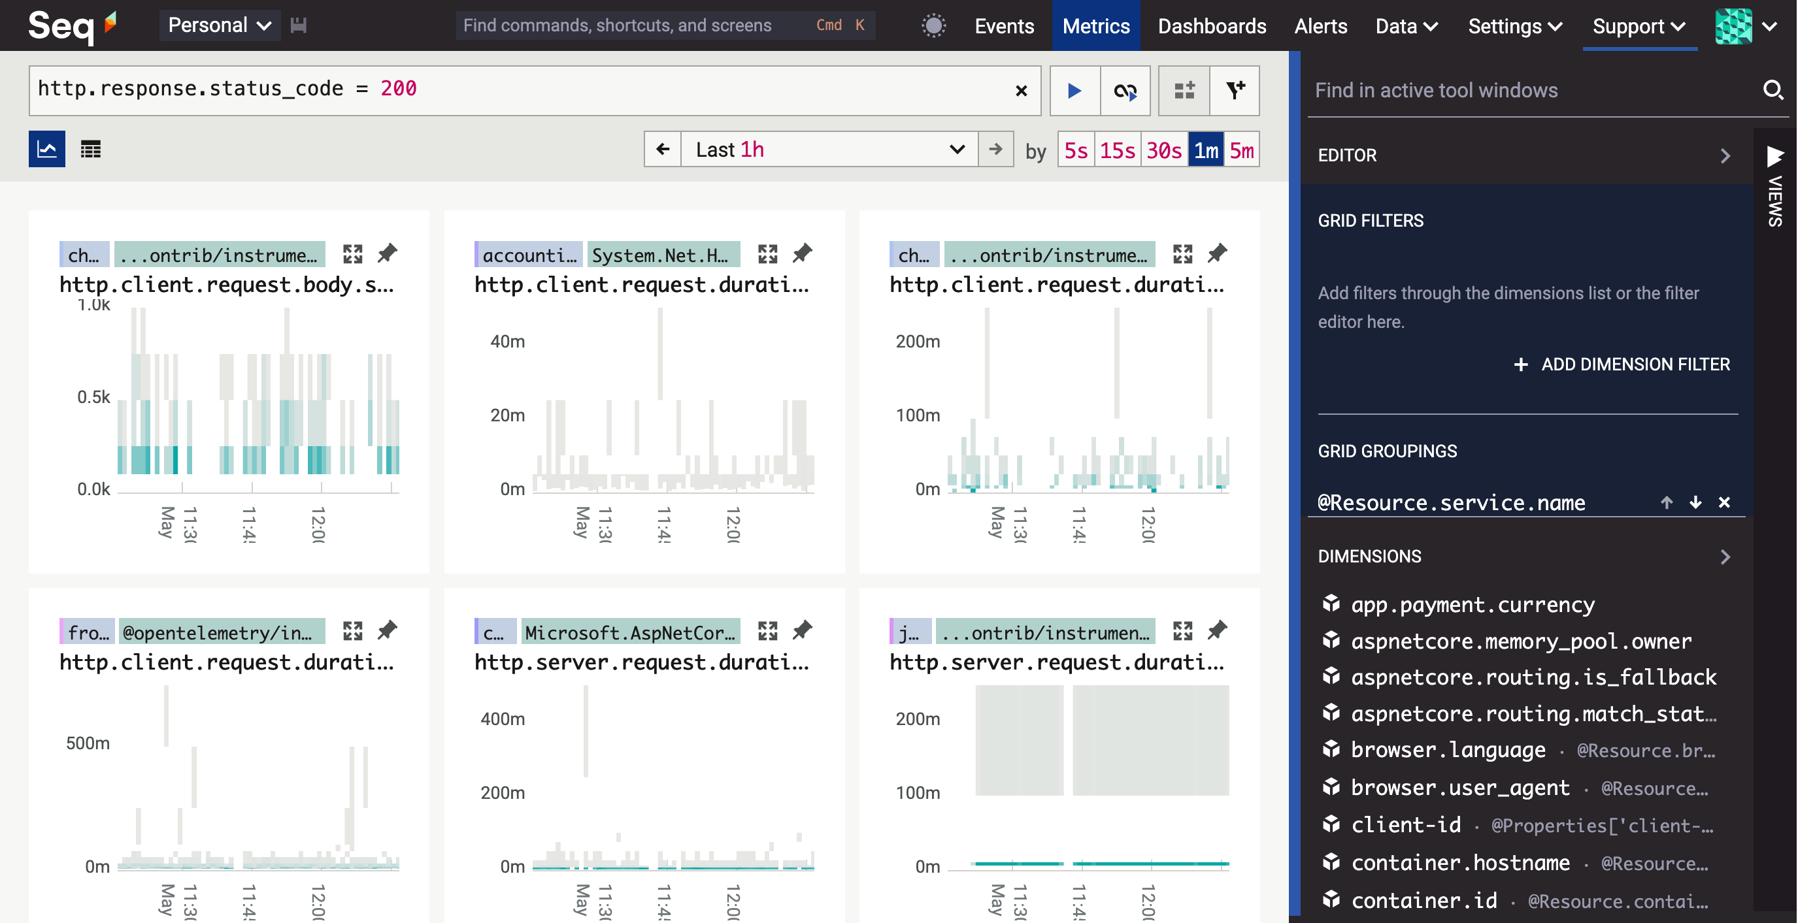This screenshot has height=923, width=1798.
Task: Click the Seq logo
Action: pos(72,26)
